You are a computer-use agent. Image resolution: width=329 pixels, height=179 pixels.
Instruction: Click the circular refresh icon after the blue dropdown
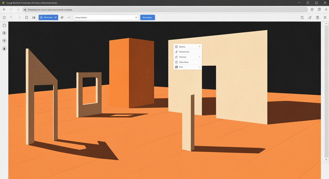pos(62,17)
